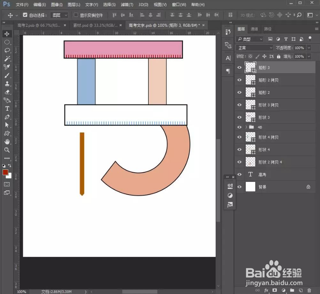320x294 pixels.
Task: Open the 正常 blend mode dropdown
Action: pos(255,48)
